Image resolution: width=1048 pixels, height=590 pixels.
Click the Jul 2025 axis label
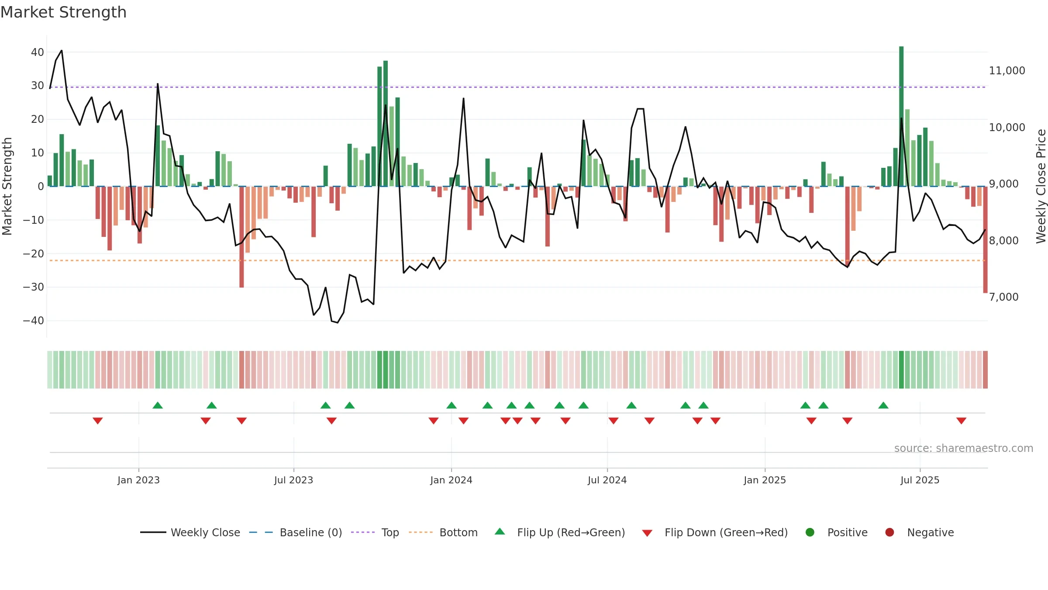[x=920, y=480]
